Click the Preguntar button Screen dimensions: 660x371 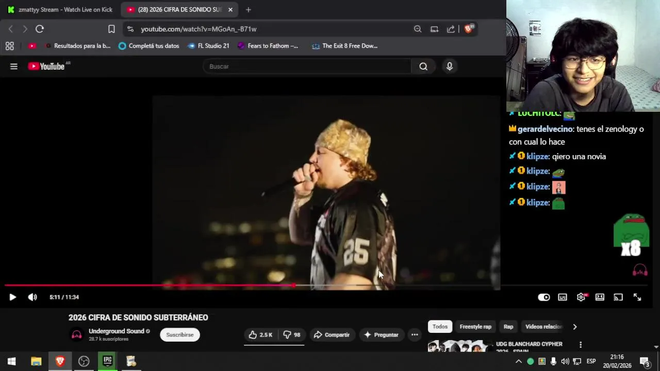tap(381, 334)
